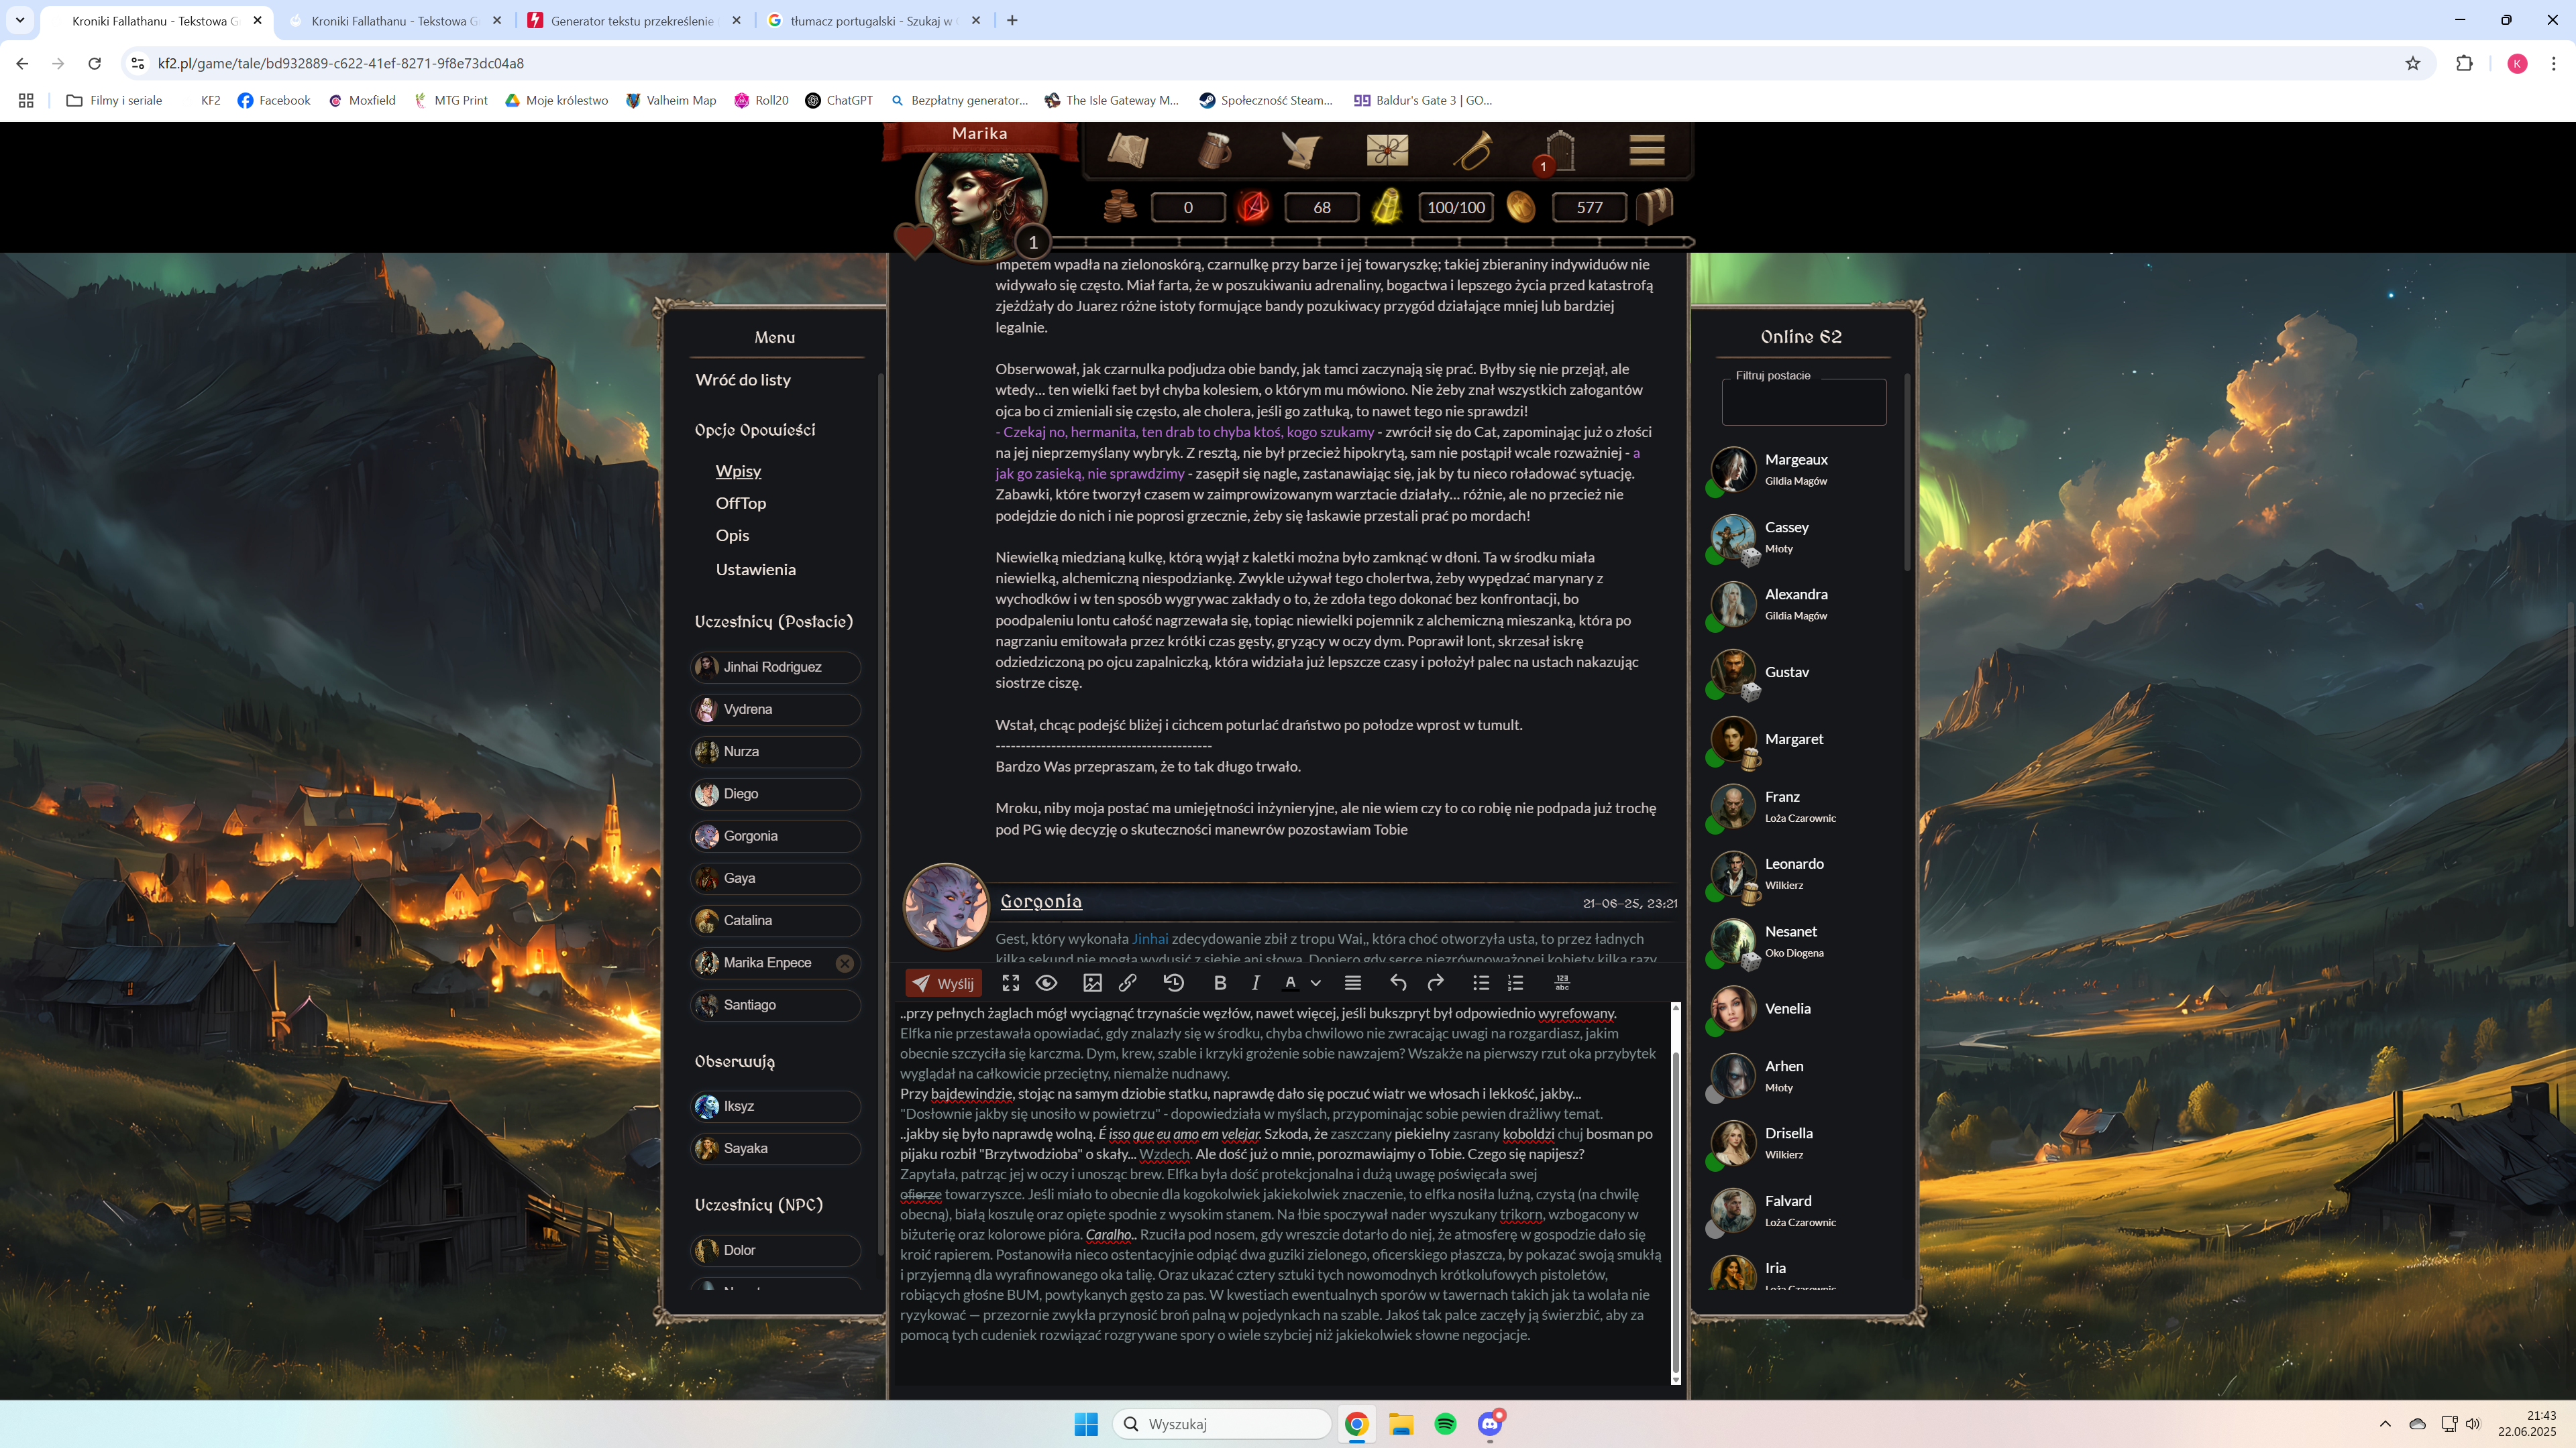Open the Wpisy section

(x=738, y=471)
